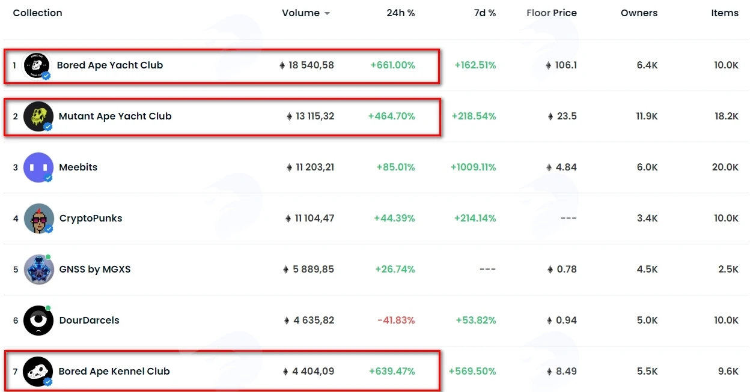Image resolution: width=756 pixels, height=392 pixels.
Task: Open Bored Ape Yacht Club collection avatar
Action: [x=36, y=65]
